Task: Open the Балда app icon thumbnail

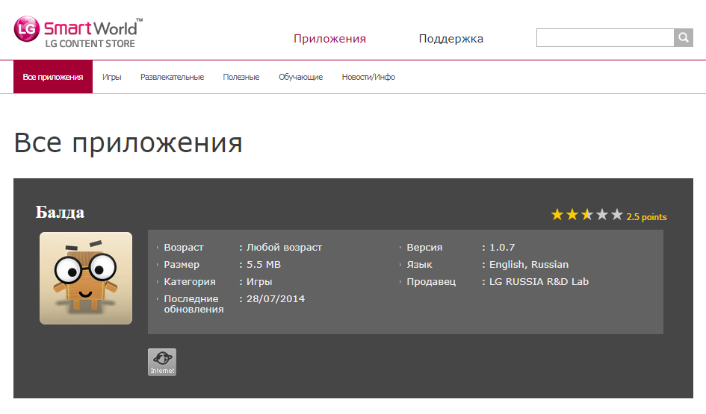Action: pyautogui.click(x=86, y=277)
